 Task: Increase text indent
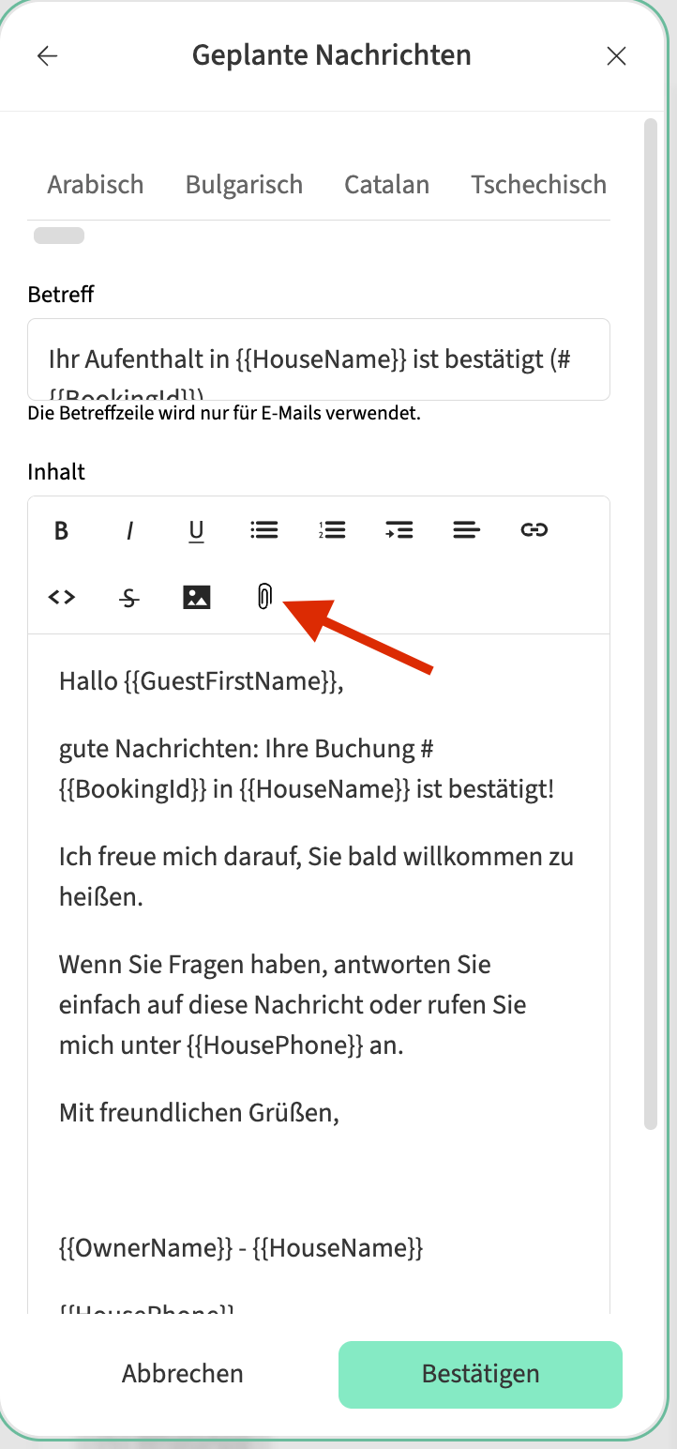click(x=399, y=530)
